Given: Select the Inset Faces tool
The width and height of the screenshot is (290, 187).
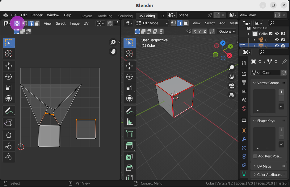Looking at the screenshot, I should (x=129, y=157).
